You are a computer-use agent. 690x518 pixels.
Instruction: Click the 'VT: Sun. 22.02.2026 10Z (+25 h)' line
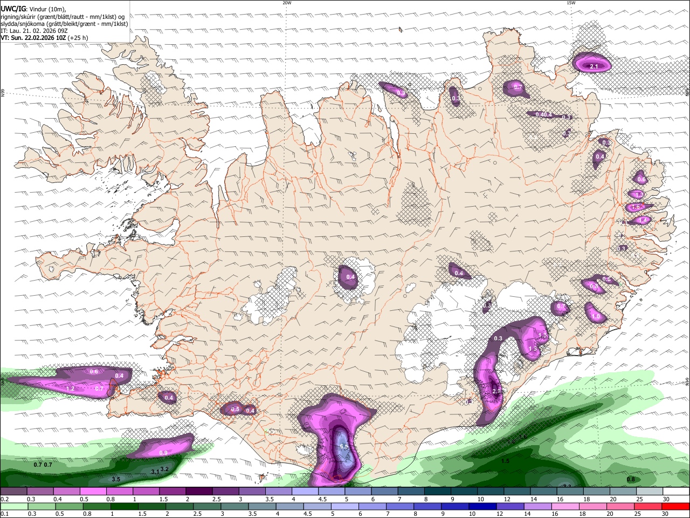pyautogui.click(x=44, y=38)
